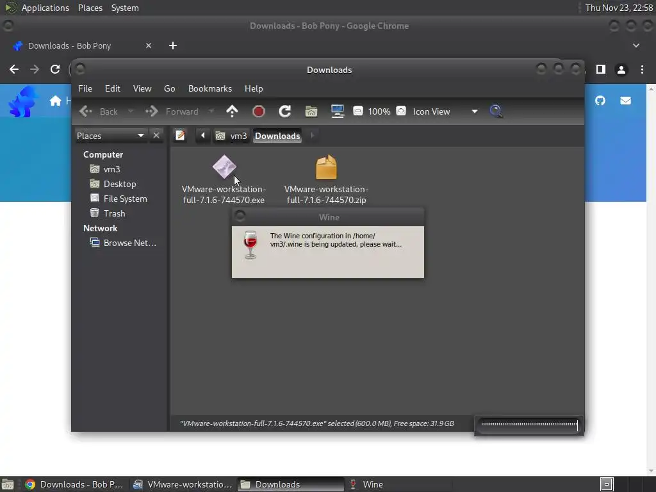Click the Bob Pony blue logo
The height and width of the screenshot is (492, 656).
pos(23,101)
